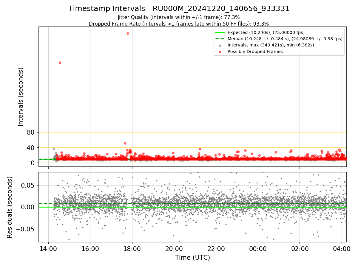
Task: Click the red dot marker in legend
Action: click(x=220, y=52)
